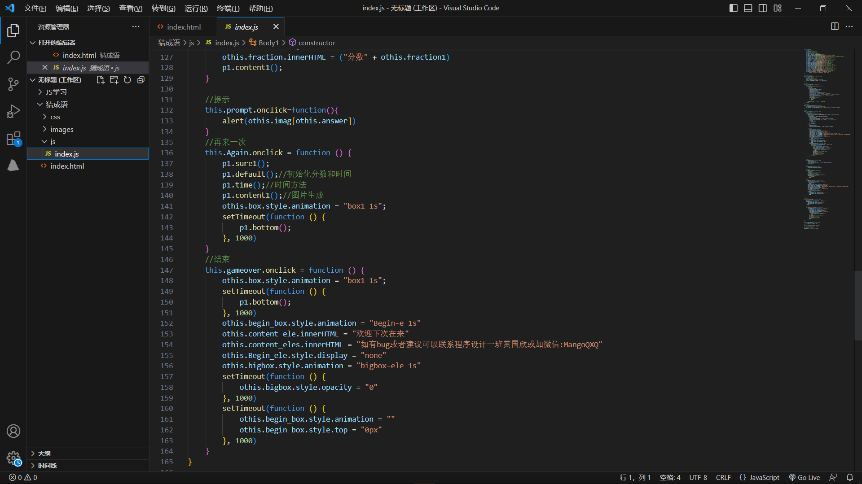Image resolution: width=862 pixels, height=484 pixels.
Task: Click New File icon in workspace header
Action: coord(101,80)
